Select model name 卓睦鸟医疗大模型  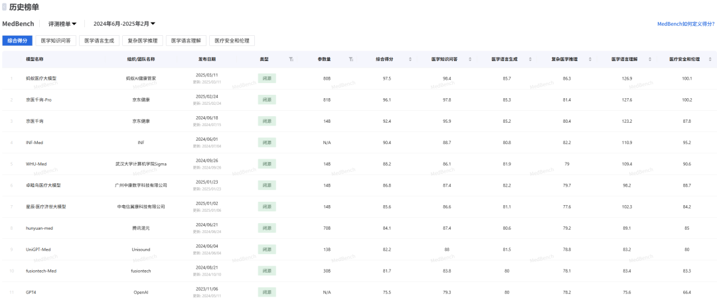43,185
